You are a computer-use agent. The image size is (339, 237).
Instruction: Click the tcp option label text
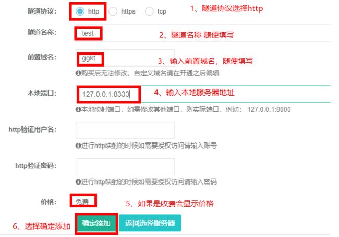click(162, 11)
